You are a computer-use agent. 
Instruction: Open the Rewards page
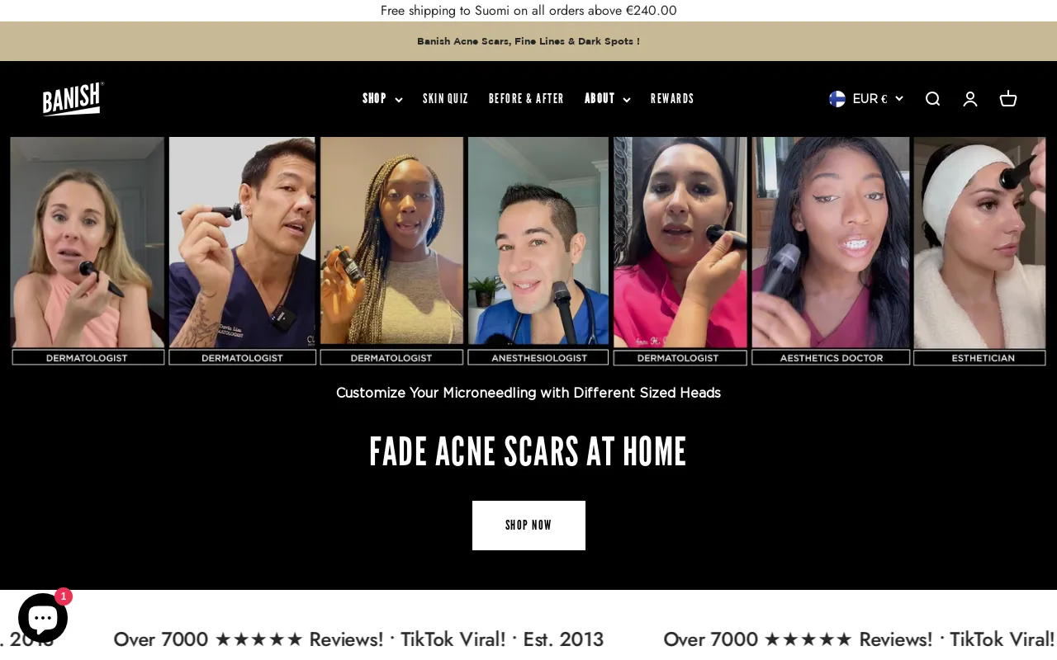(672, 99)
